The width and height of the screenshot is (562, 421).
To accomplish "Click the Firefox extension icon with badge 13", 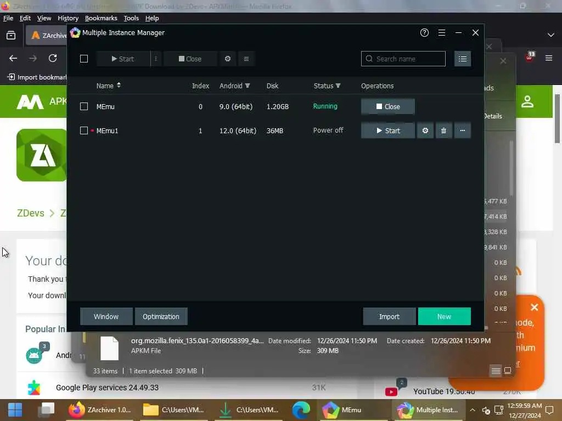I will [x=530, y=57].
